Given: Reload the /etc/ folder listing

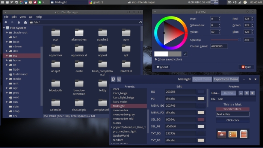Looking at the screenshot, I should coord(141,22).
